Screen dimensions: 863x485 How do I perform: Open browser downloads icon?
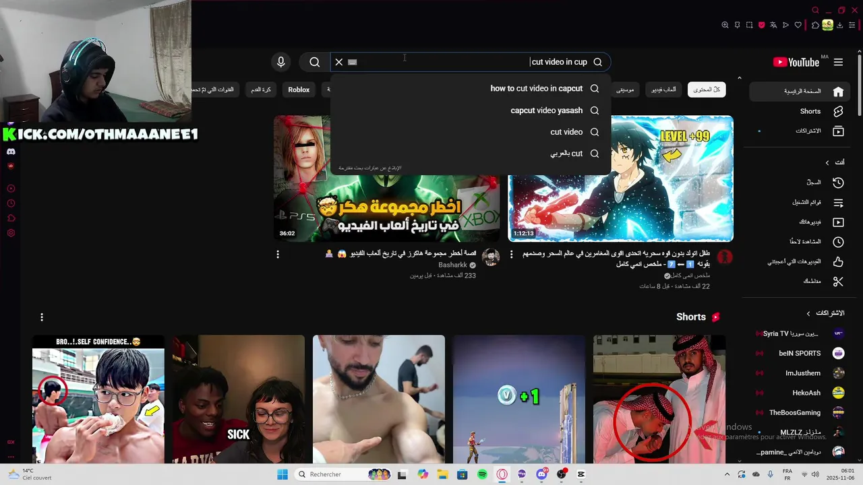(839, 25)
